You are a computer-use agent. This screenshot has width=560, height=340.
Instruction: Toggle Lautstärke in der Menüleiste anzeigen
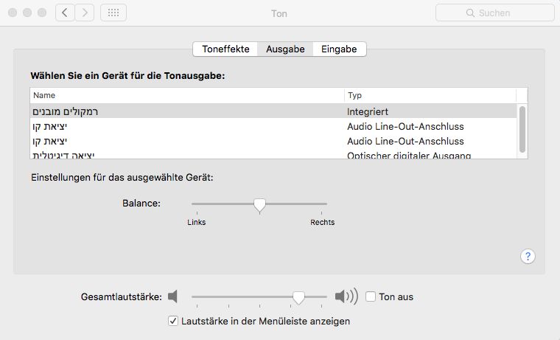174,321
